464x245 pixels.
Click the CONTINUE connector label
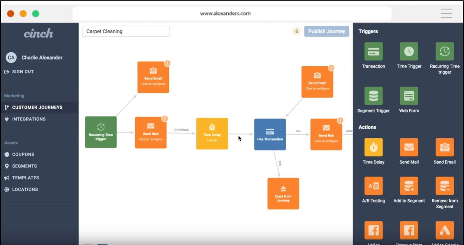tap(181, 130)
